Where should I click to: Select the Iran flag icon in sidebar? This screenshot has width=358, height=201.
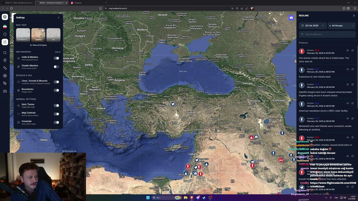point(5,27)
